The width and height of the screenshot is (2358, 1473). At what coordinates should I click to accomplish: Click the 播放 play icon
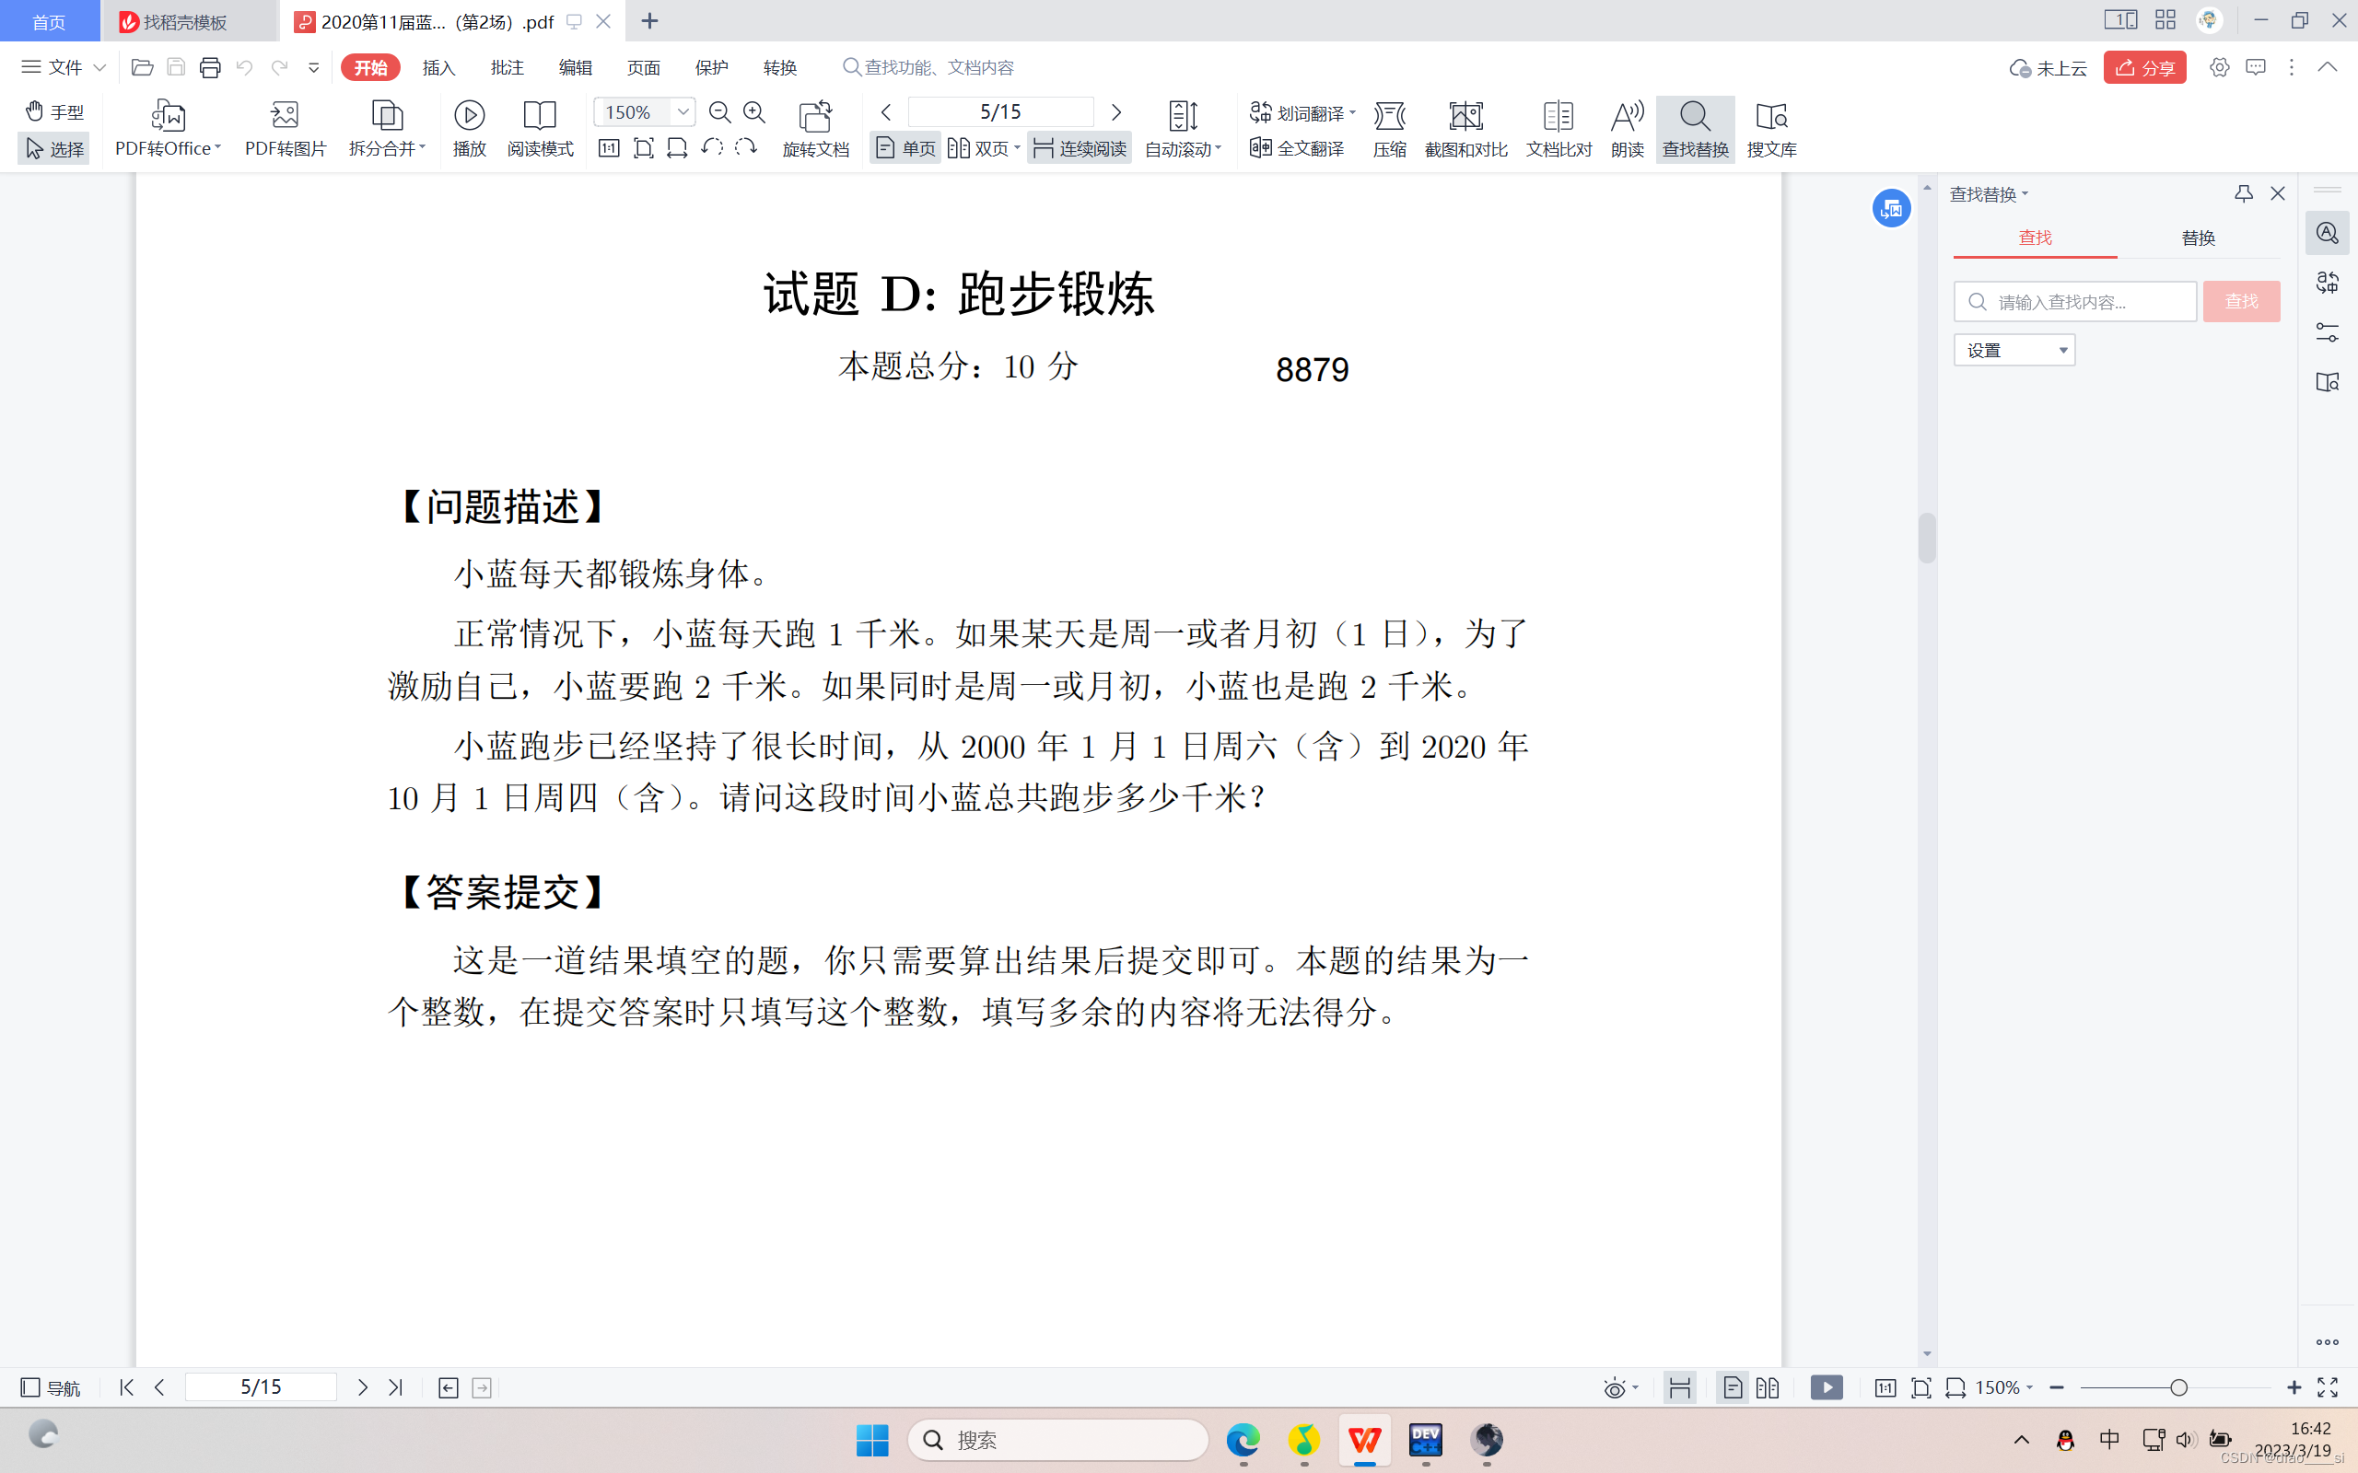click(469, 116)
